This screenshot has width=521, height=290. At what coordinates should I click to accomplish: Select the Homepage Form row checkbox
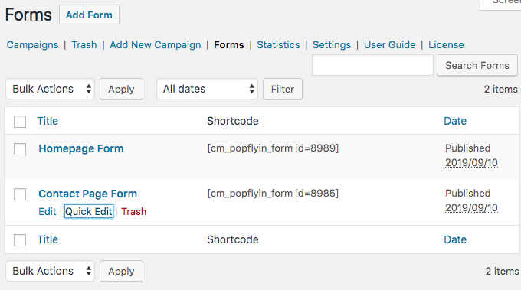click(20, 149)
